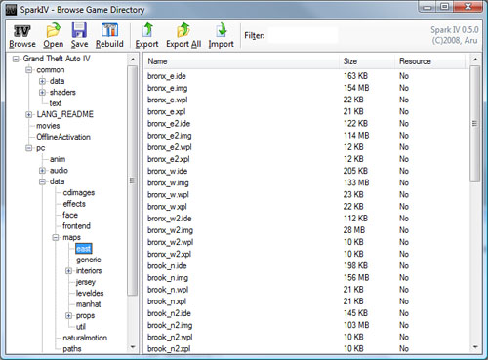This screenshot has height=360, width=488.
Task: Click the file list down scroll arrow
Action: pos(475,347)
